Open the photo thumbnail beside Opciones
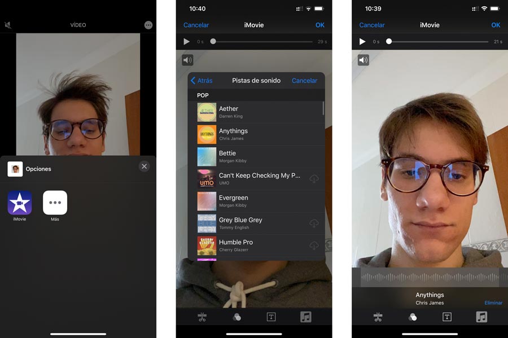This screenshot has height=338, width=508. pyautogui.click(x=15, y=169)
